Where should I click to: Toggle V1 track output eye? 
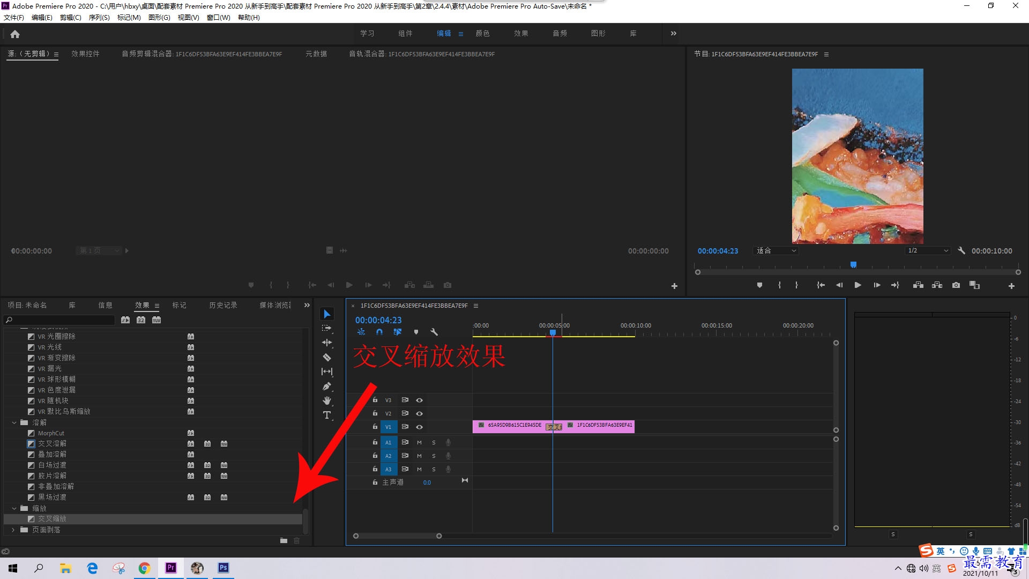click(420, 427)
